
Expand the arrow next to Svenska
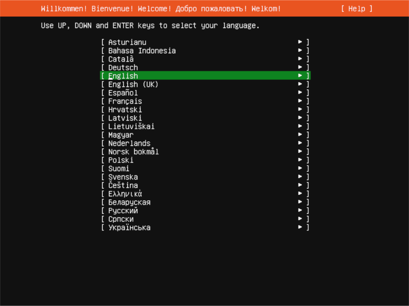[300, 177]
